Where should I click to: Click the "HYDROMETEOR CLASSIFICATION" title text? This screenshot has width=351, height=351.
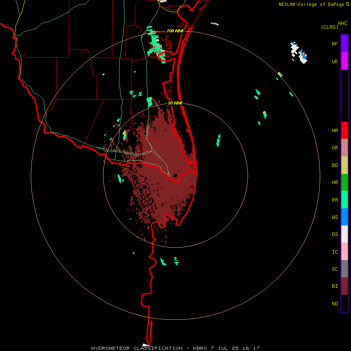point(137,348)
